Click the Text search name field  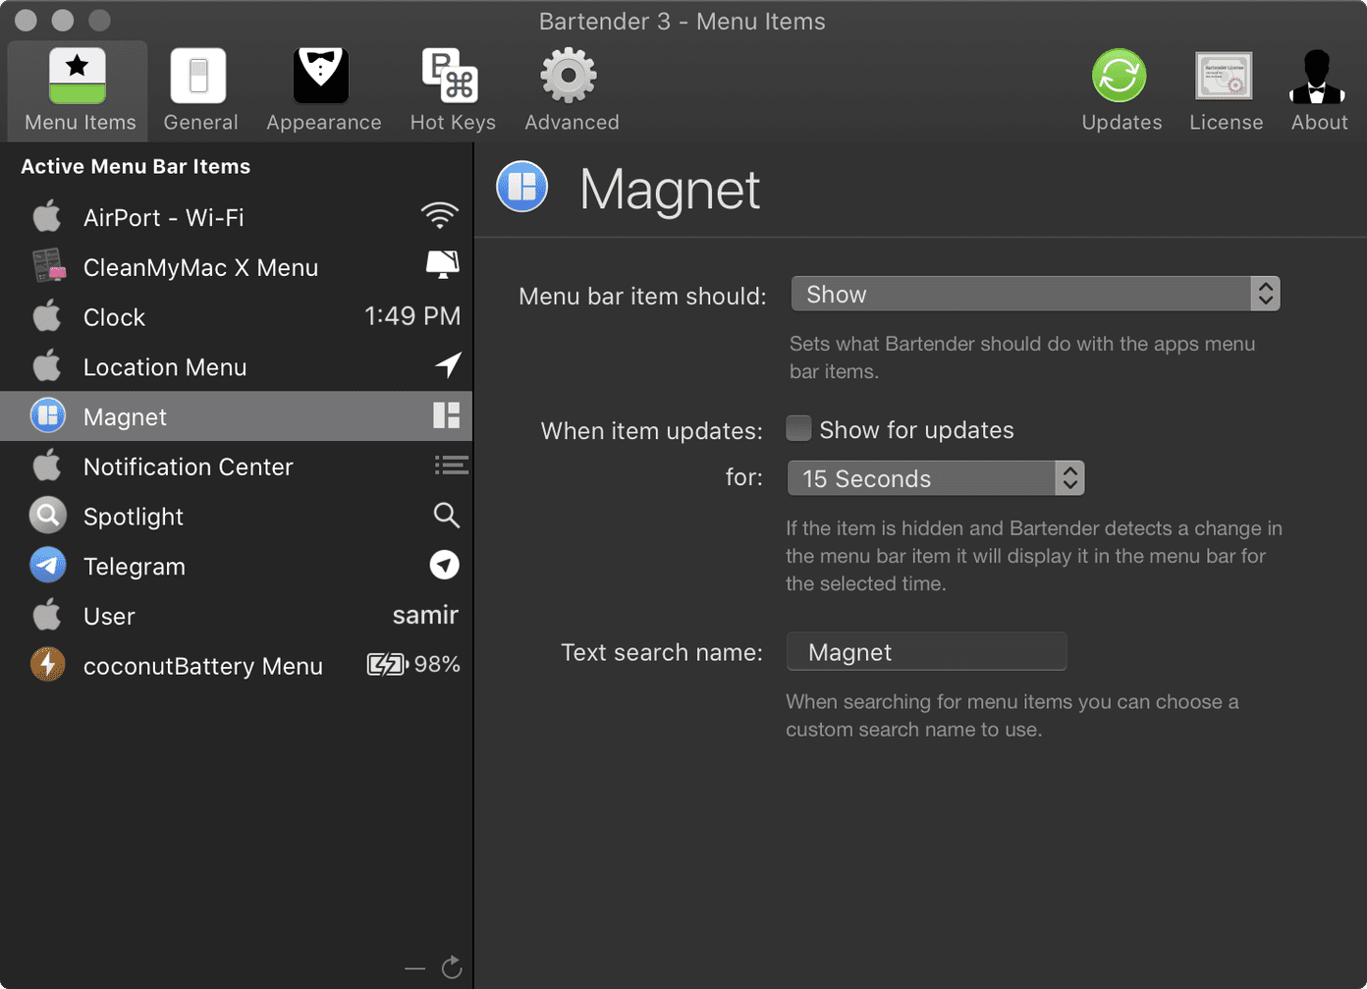[926, 652]
